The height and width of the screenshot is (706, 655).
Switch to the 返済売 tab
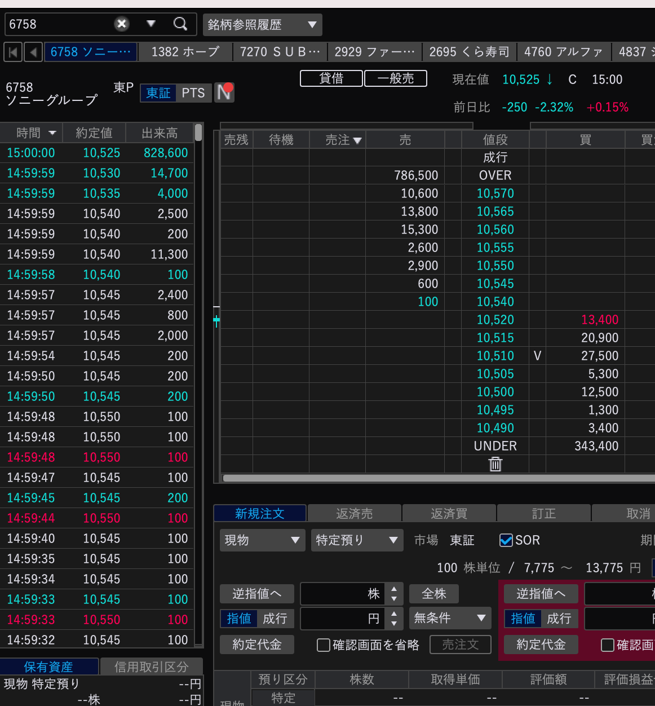tap(354, 514)
